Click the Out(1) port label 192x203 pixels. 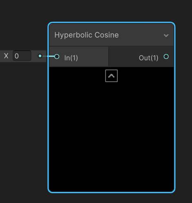(x=149, y=58)
